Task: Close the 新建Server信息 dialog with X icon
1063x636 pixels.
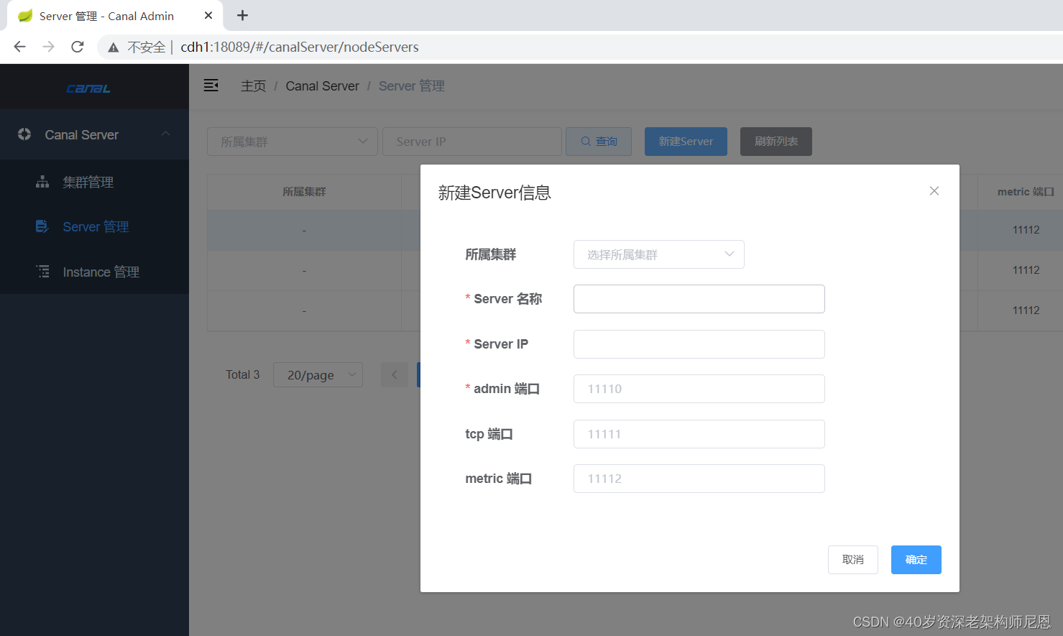Action: [x=934, y=191]
